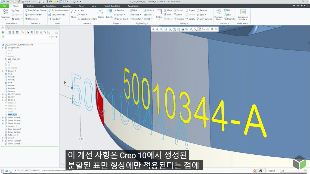
Task: Click the Fill surface tool
Action: (227, 10)
